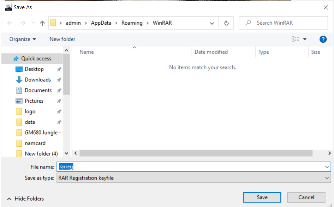
Task: Sort by the Size column
Action: pos(316,52)
